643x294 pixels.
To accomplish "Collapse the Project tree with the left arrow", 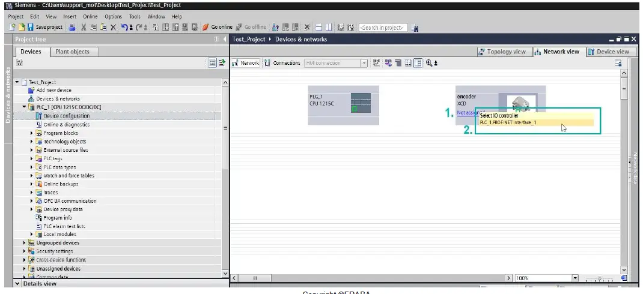I will 225,40.
